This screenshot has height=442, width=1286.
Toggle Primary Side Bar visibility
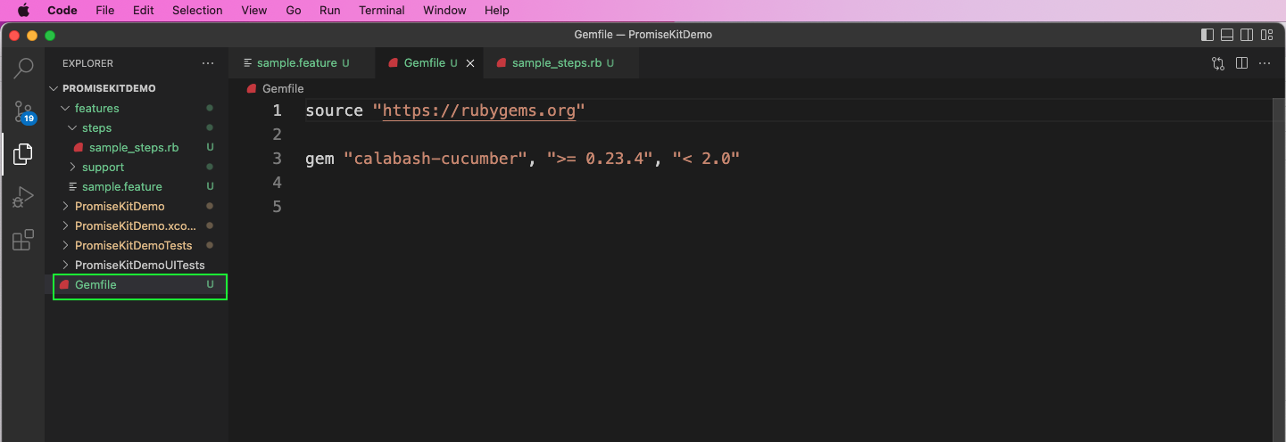(x=1207, y=35)
